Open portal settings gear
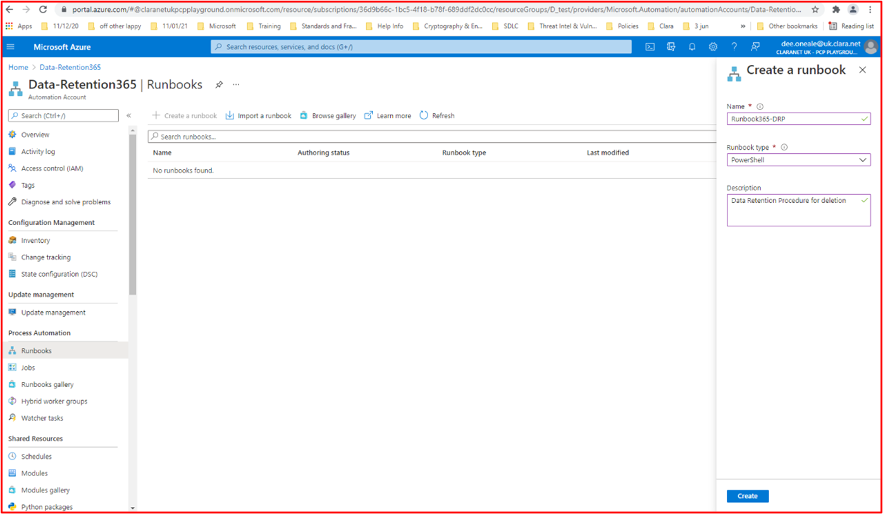The width and height of the screenshot is (883, 514). click(713, 47)
